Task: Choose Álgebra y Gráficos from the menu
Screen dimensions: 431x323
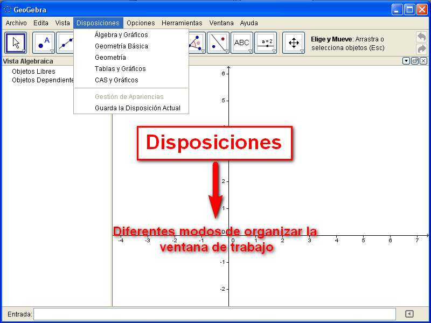Action: (121, 35)
